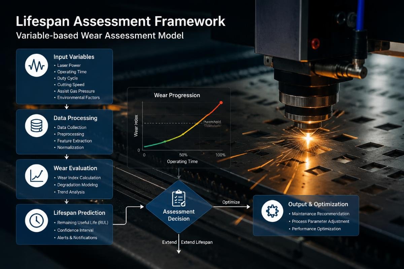The height and width of the screenshot is (269, 404).
Task: Click the waveform icon beside Input Variables
Action: click(36, 66)
